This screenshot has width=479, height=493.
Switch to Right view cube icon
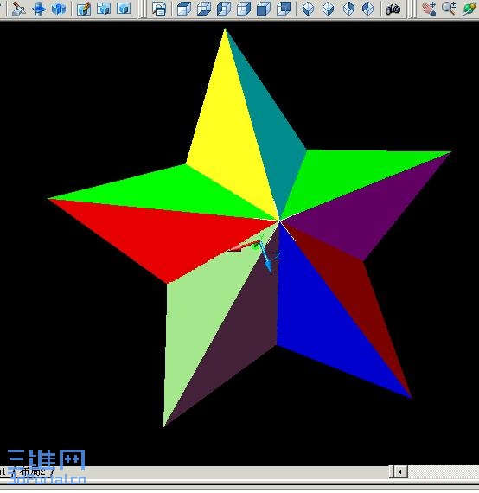click(x=244, y=9)
